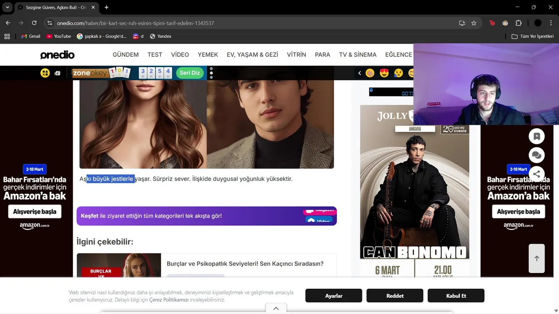Open the VİTRİN menu
The height and width of the screenshot is (314, 559).
click(x=297, y=55)
